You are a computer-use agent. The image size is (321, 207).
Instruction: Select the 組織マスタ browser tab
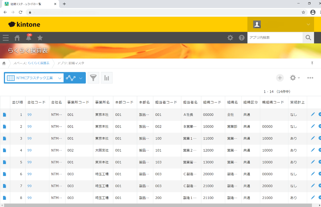pyautogui.click(x=31, y=4)
